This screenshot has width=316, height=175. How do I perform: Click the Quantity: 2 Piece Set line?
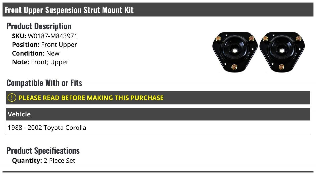pos(44,161)
